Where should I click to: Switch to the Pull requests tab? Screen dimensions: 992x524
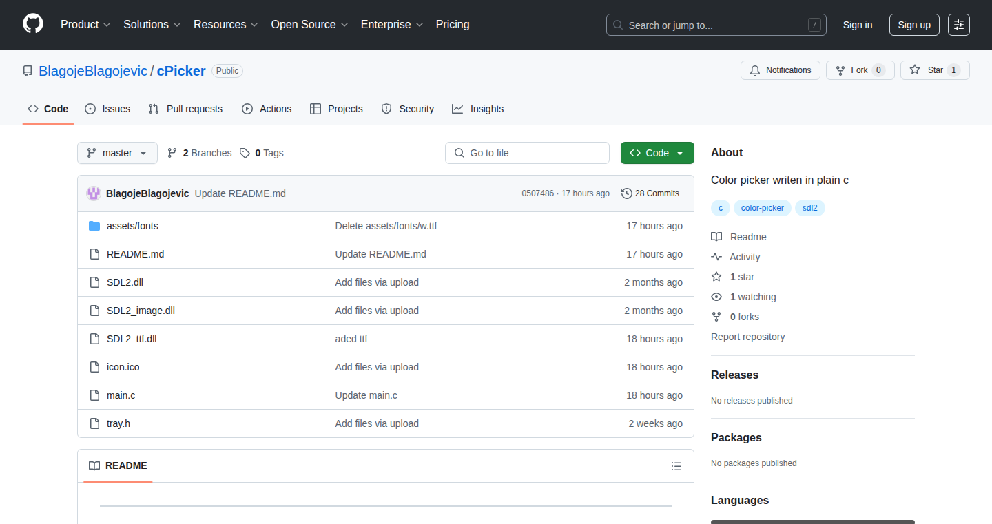185,109
